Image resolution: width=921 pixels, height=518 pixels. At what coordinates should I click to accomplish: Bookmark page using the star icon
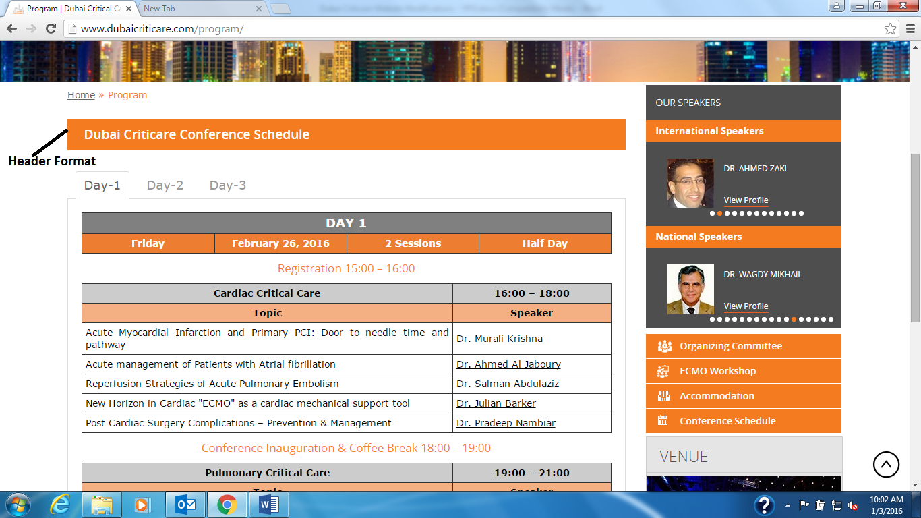[x=891, y=29]
